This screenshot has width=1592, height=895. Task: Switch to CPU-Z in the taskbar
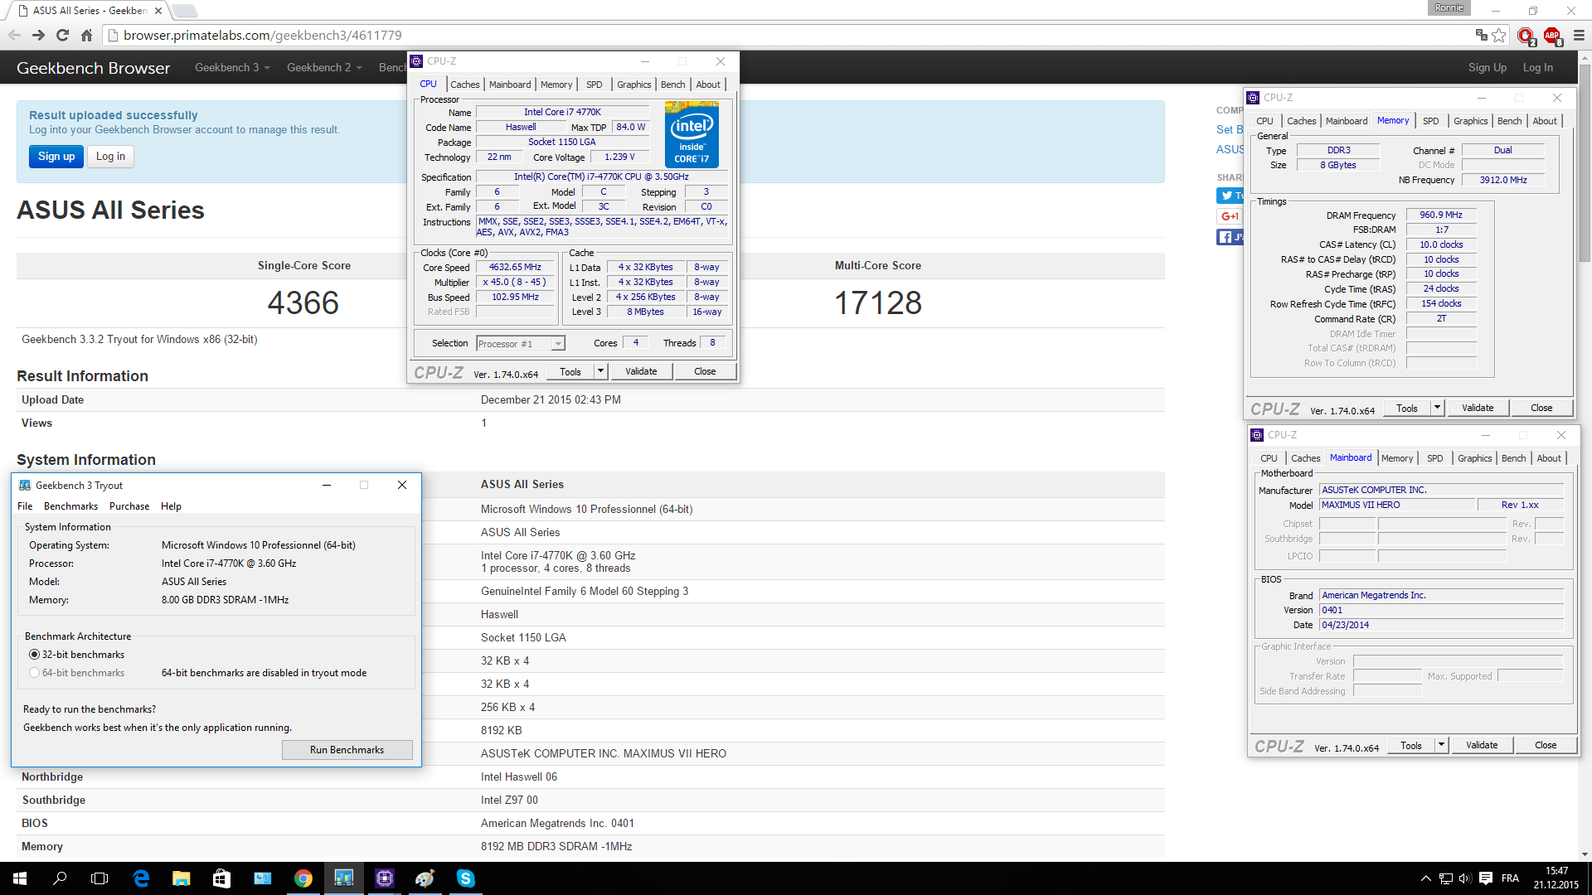385,878
